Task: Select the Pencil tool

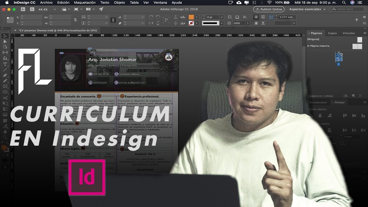Action: (5, 81)
